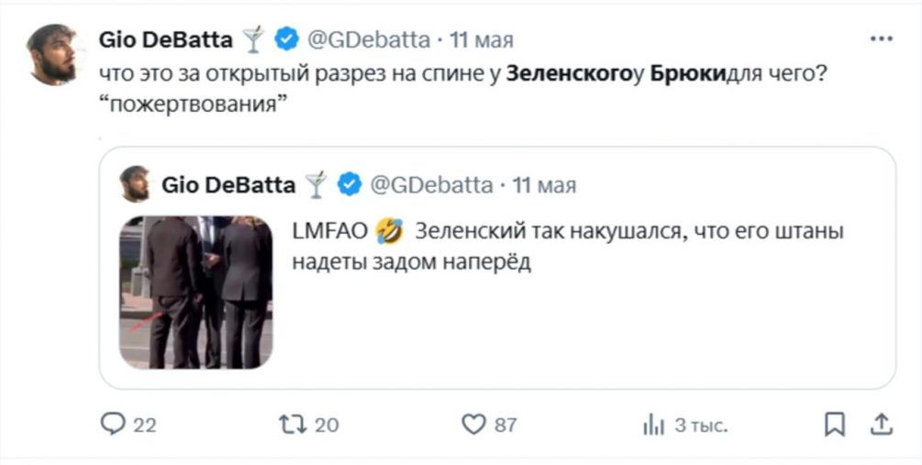The image size is (922, 465).
Task: Open the quoted tweet's "11 мая" timestamp
Action: [544, 185]
